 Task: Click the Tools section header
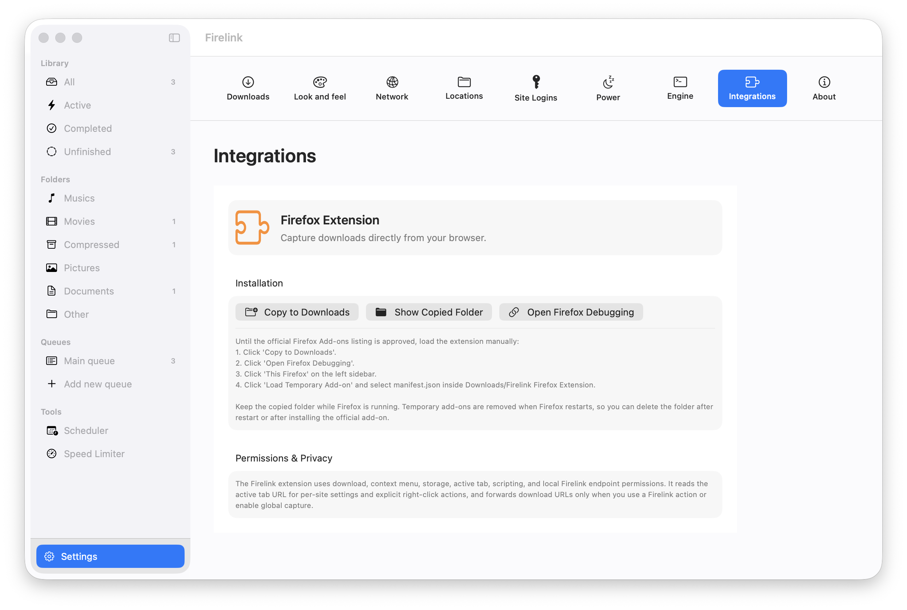(x=51, y=412)
